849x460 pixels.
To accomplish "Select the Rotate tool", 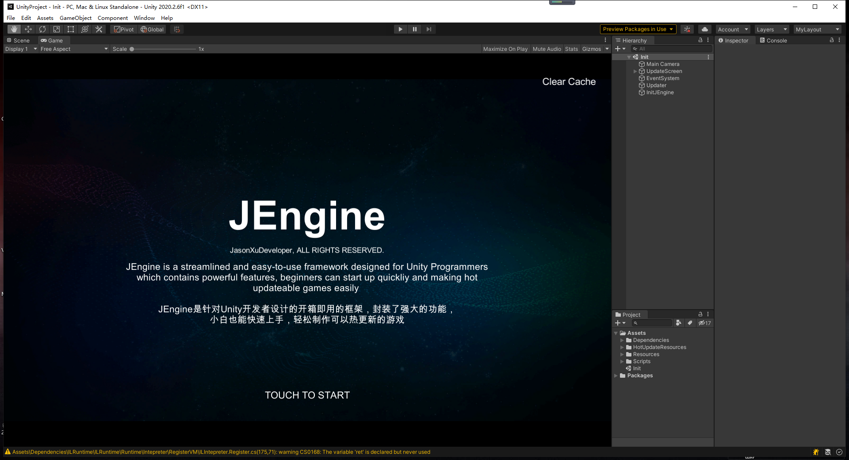I will 42,29.
